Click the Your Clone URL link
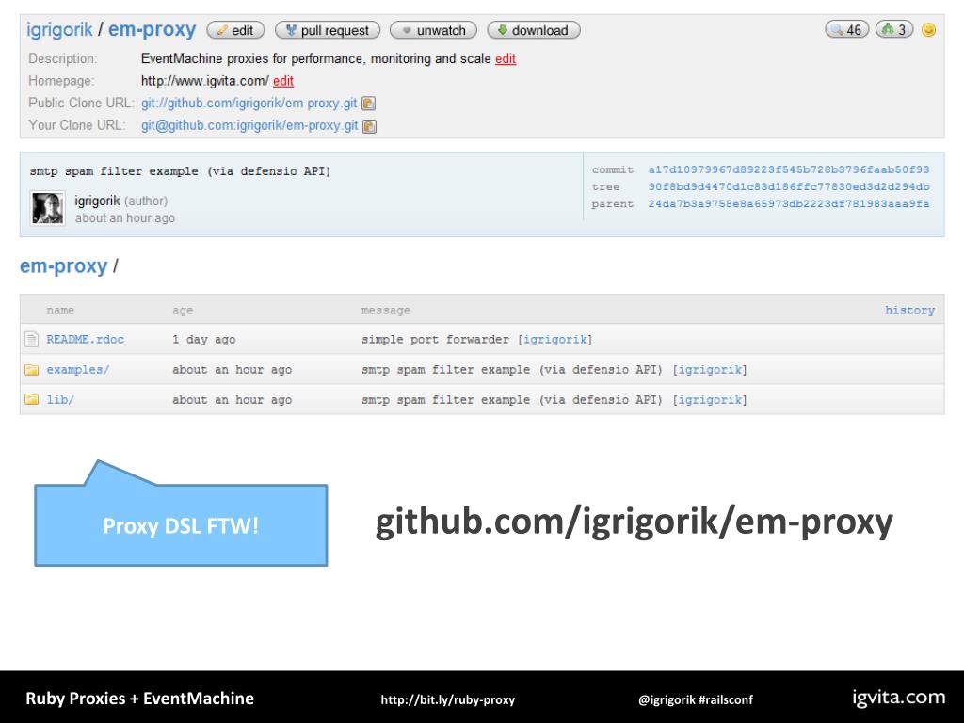Image resolution: width=964 pixels, height=723 pixels. coord(249,125)
